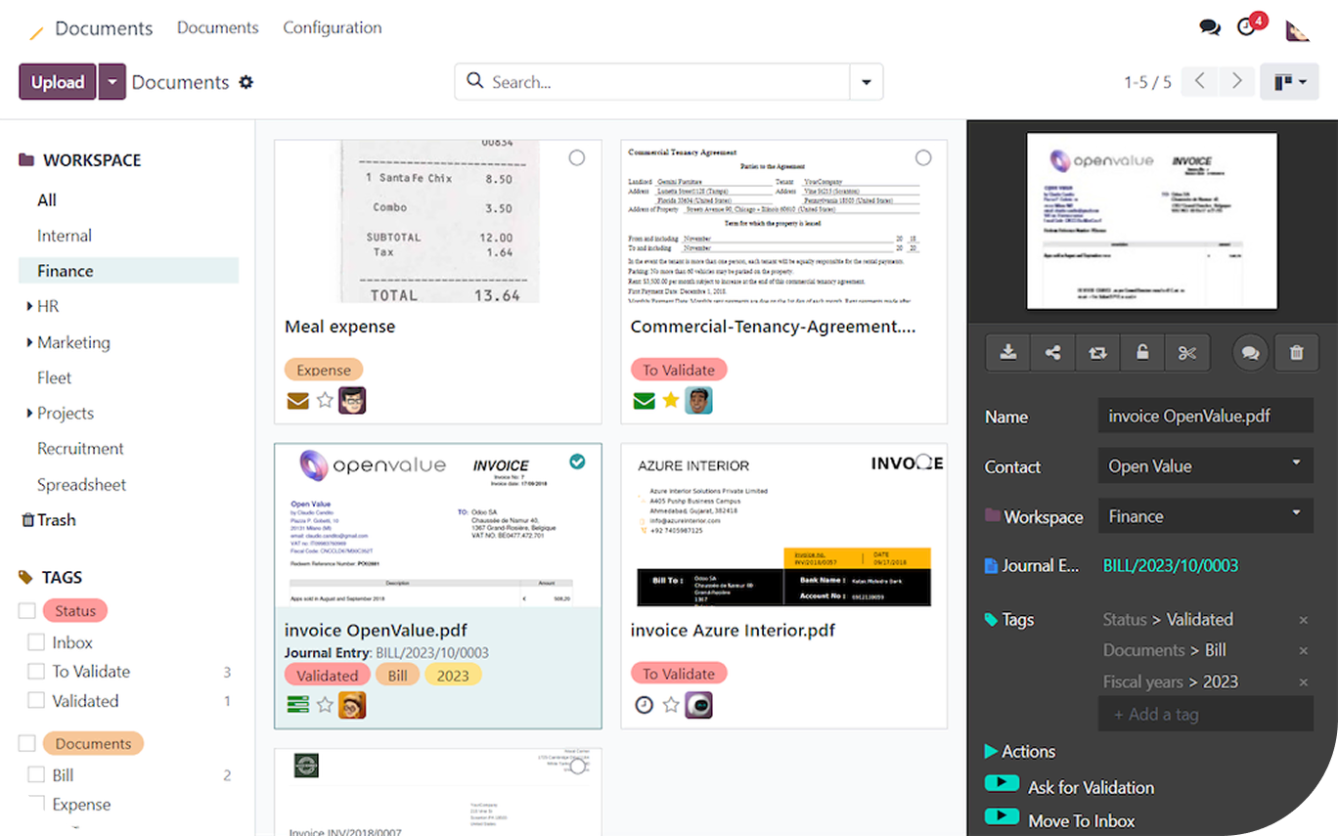Image resolution: width=1338 pixels, height=836 pixels.
Task: Click the scissors split icon
Action: tap(1186, 353)
